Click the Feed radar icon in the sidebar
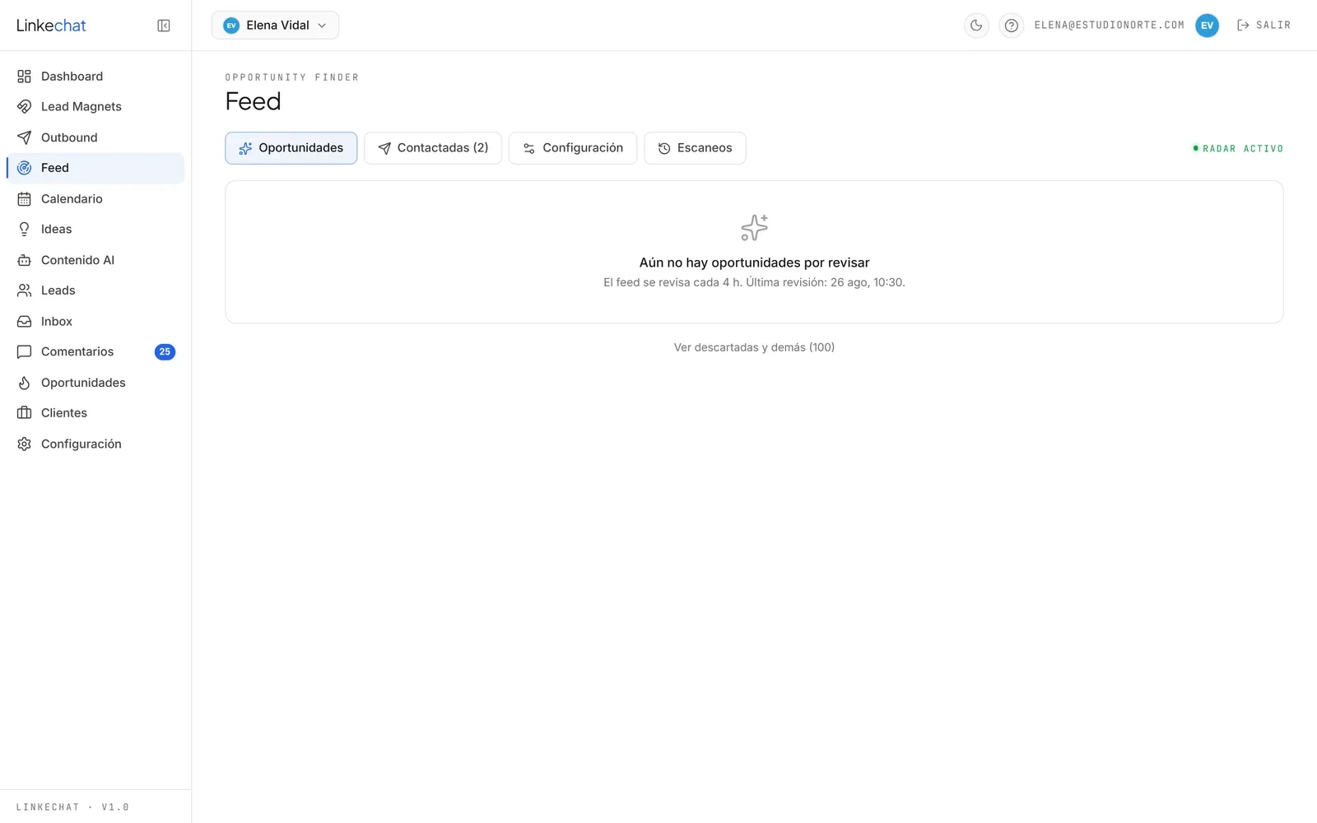 coord(25,168)
